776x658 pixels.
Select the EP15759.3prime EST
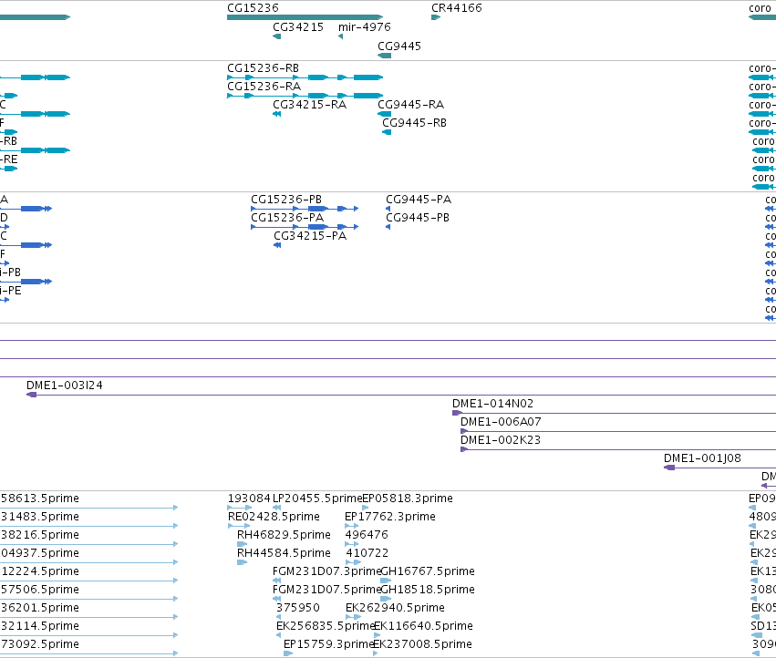pos(288,654)
